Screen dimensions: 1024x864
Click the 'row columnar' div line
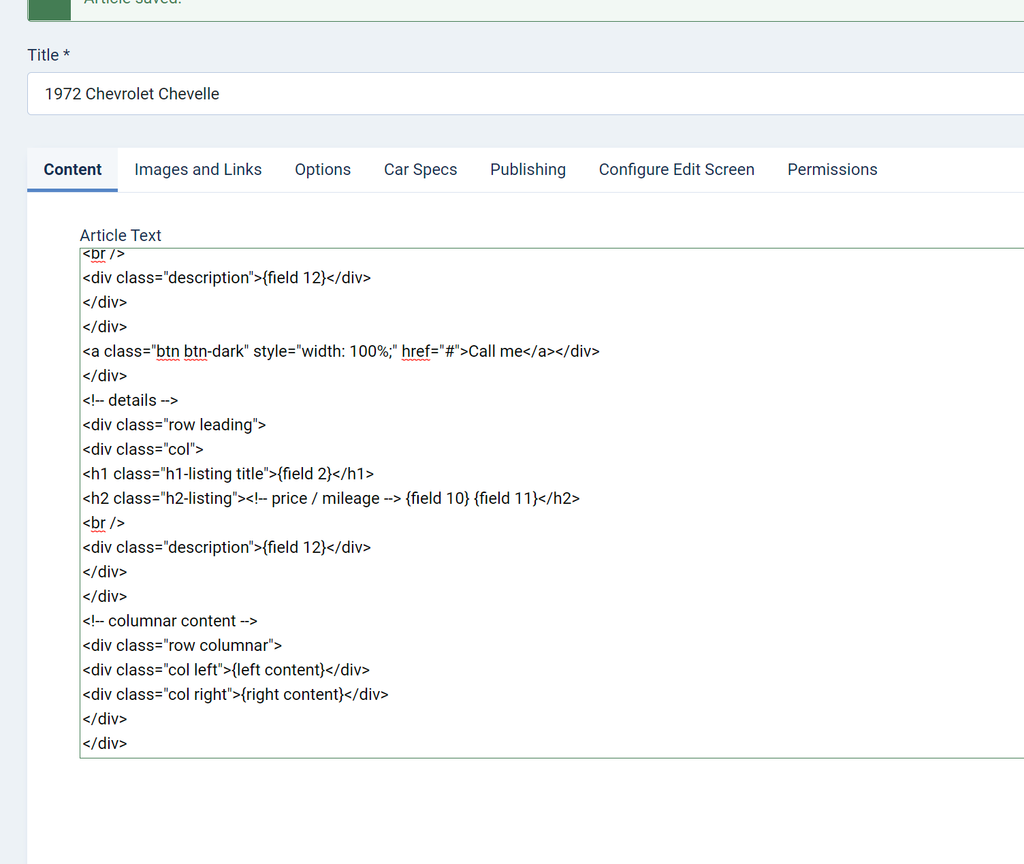coord(182,645)
